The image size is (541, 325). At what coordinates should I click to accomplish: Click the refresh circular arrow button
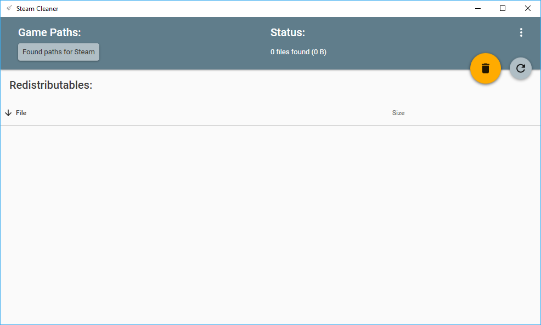pos(521,69)
